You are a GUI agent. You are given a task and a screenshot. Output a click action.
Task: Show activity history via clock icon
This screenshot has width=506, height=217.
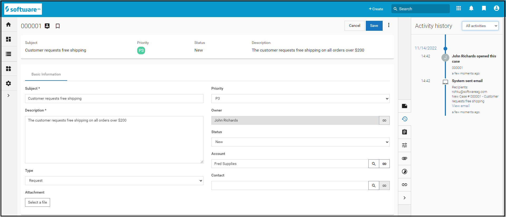[405, 119]
